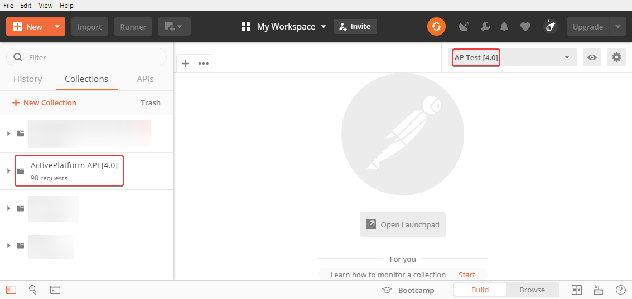The image size is (632, 299).
Task: Open manage environments gear icon
Action: pyautogui.click(x=616, y=57)
